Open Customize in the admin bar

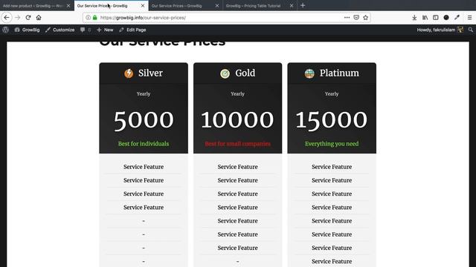pos(59,30)
